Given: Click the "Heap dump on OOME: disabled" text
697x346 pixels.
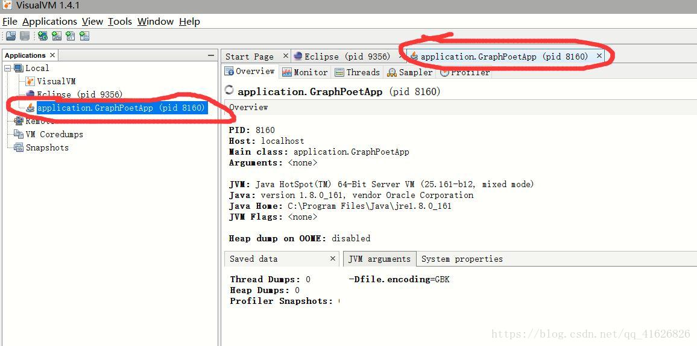Looking at the screenshot, I should [x=300, y=239].
